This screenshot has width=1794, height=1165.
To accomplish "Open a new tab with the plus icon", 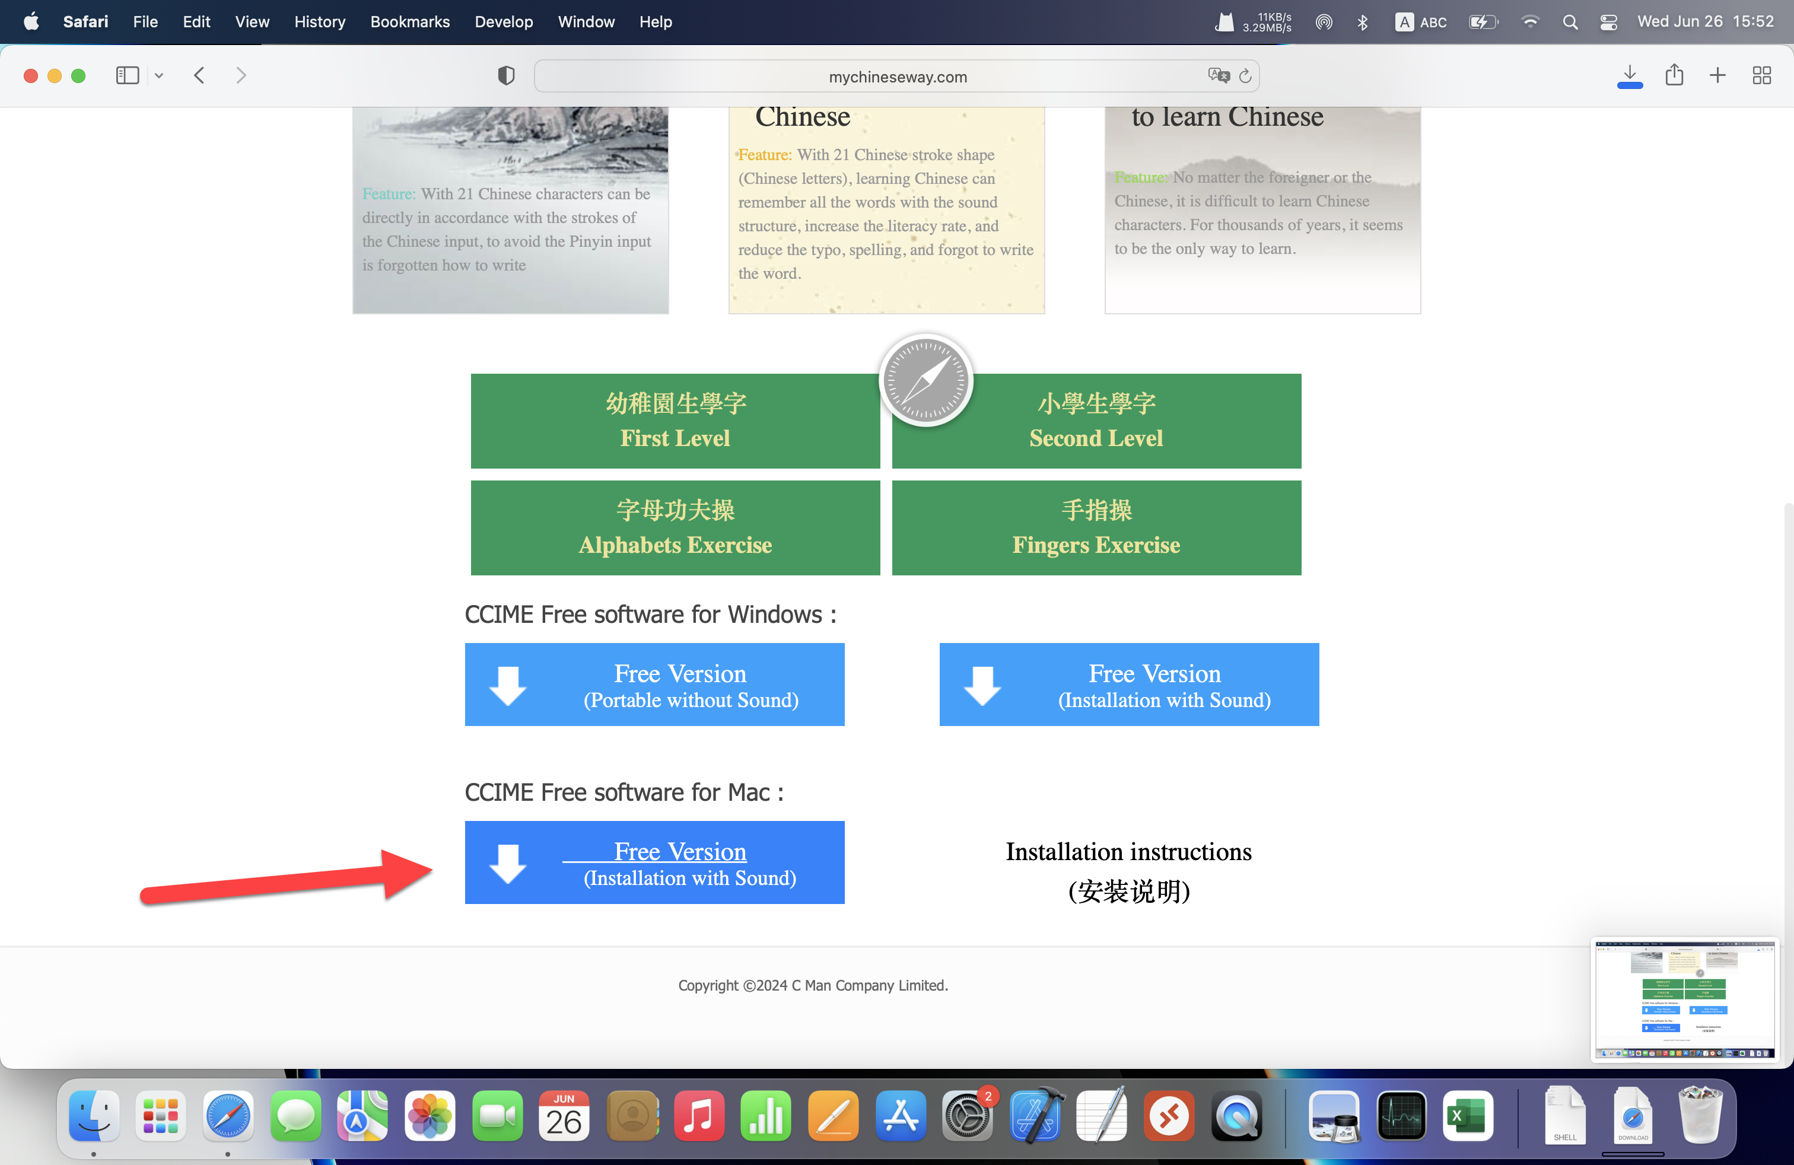I will click(x=1717, y=75).
